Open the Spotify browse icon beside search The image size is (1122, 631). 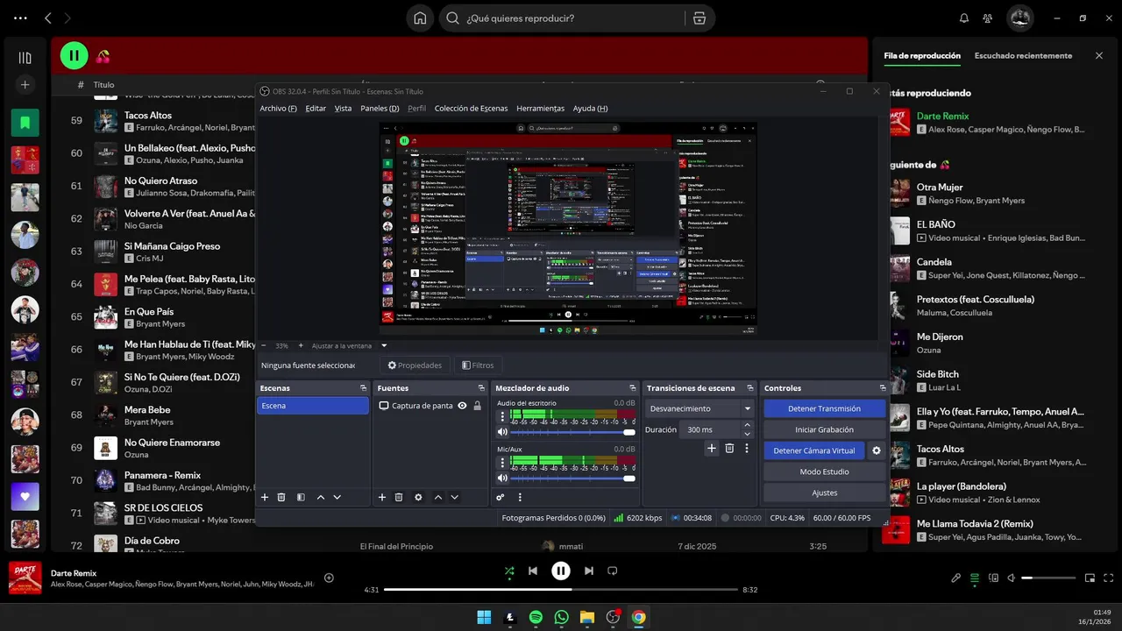pyautogui.click(x=699, y=18)
